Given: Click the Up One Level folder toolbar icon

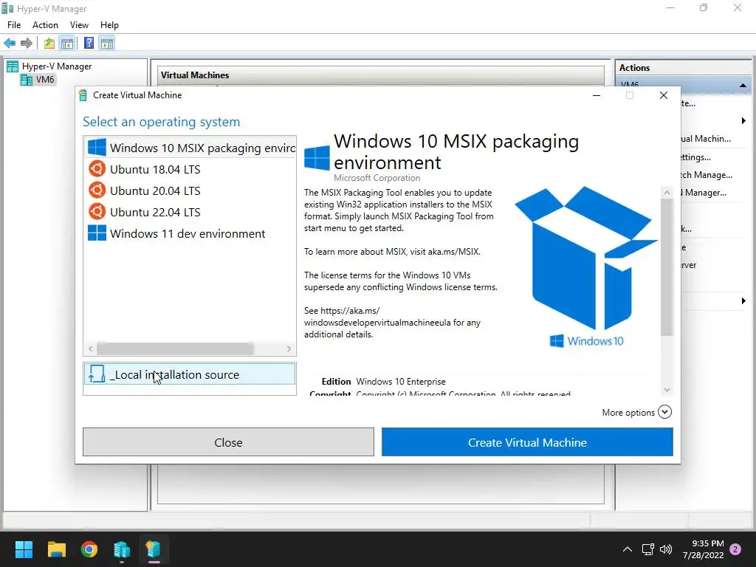Looking at the screenshot, I should click(x=49, y=44).
